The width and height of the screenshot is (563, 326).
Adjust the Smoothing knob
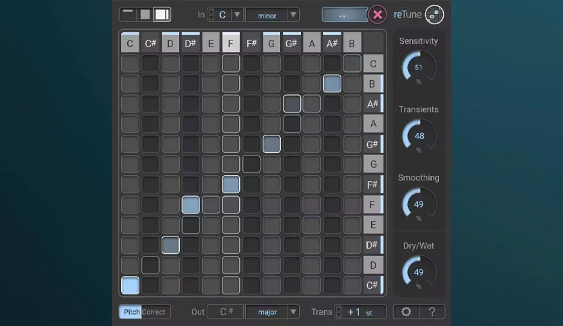[419, 204]
